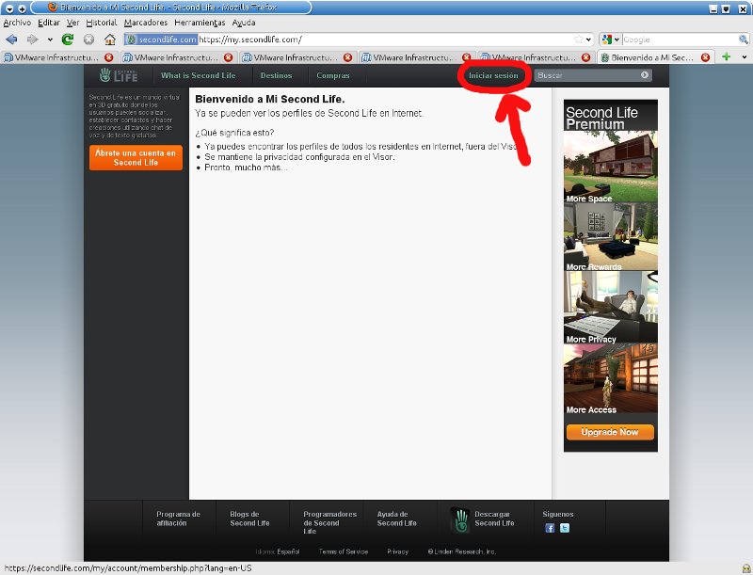Submit the Buscar search arrow icon

[645, 75]
